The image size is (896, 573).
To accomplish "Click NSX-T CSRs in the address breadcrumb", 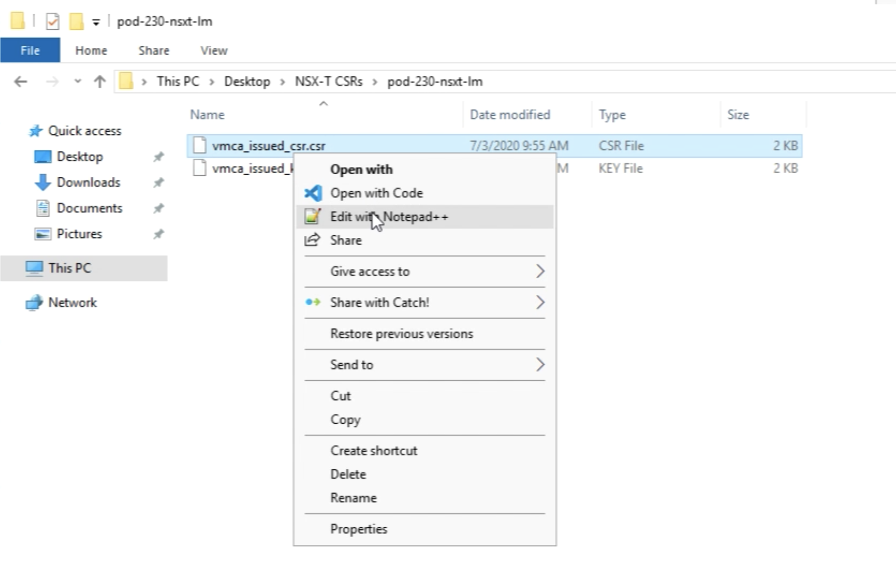I will click(x=328, y=82).
